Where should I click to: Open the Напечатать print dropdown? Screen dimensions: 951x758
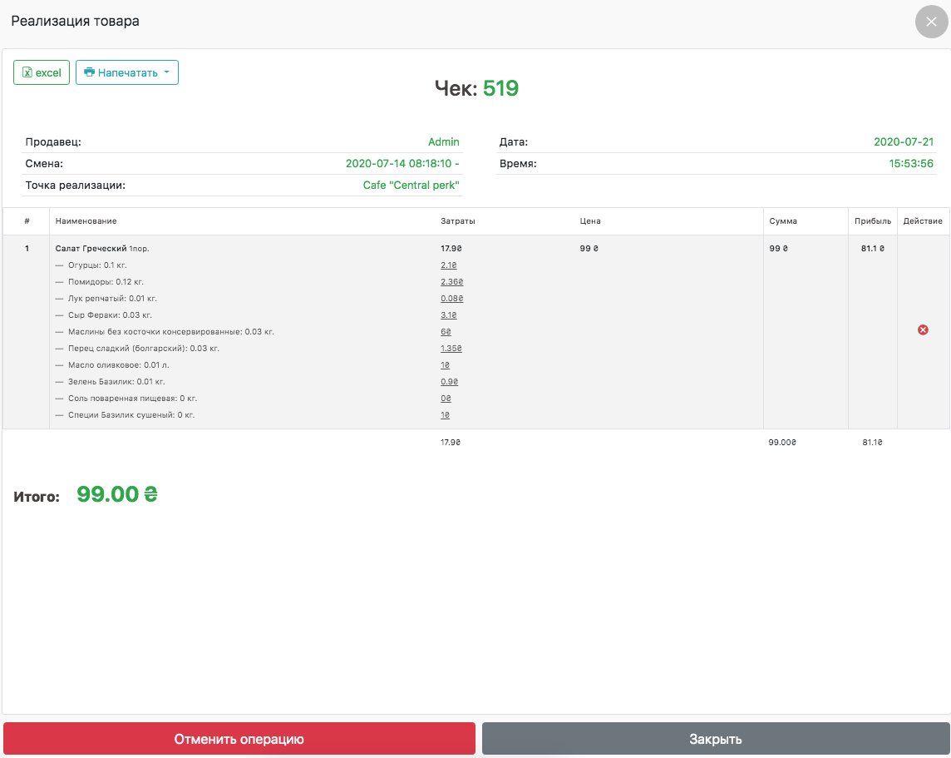[127, 72]
